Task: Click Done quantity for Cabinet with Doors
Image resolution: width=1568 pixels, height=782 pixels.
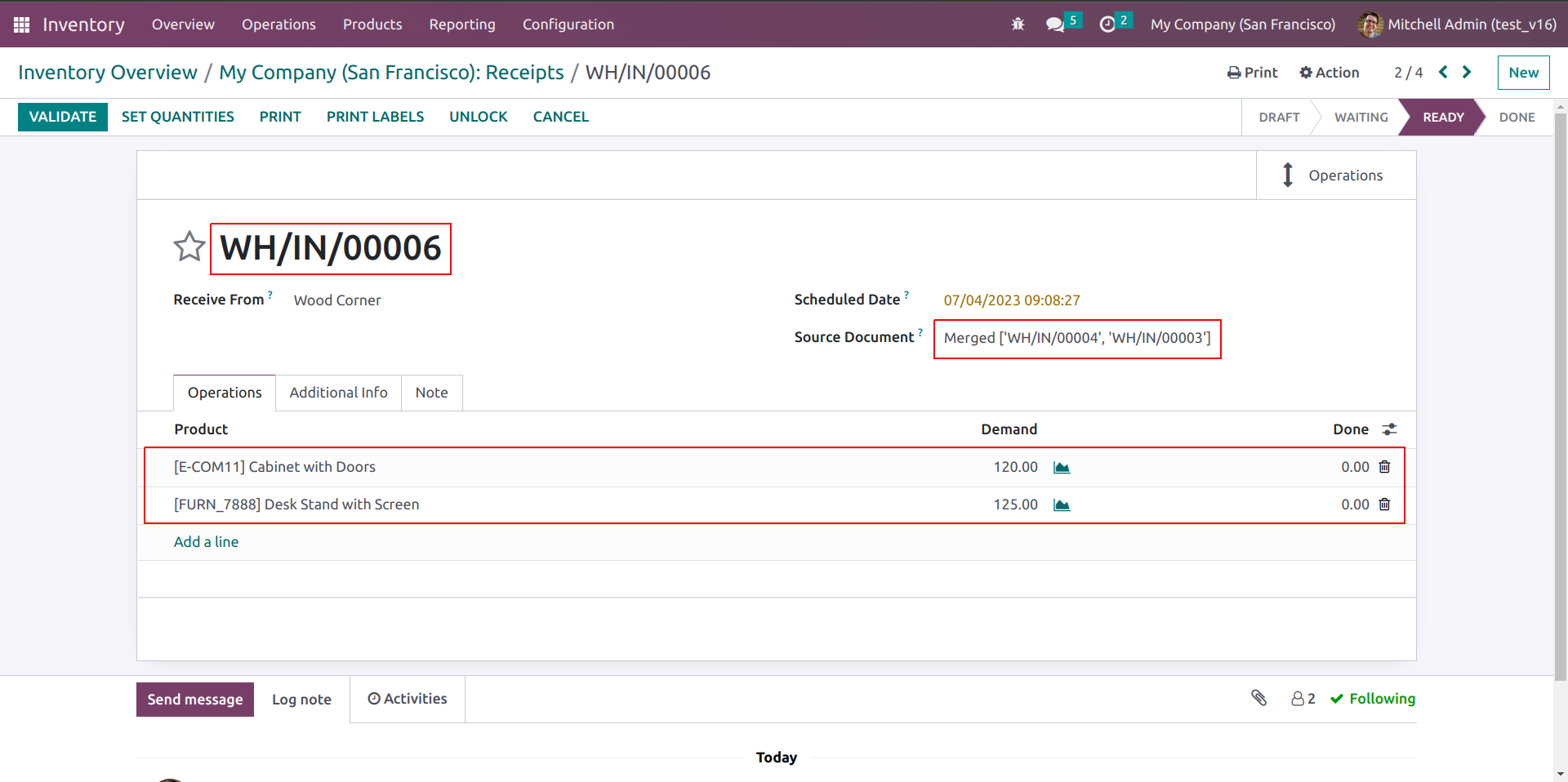Action: [x=1355, y=467]
